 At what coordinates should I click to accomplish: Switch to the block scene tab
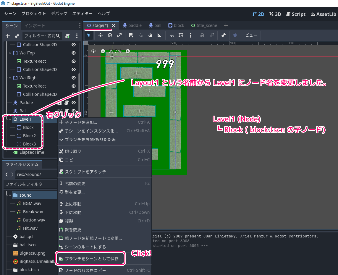pyautogui.click(x=176, y=25)
